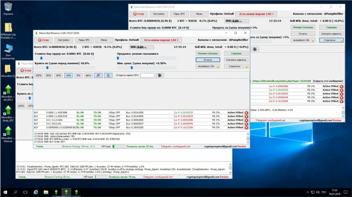
Task: Click Смотреть маркеты in the front window
Action: (236, 60)
